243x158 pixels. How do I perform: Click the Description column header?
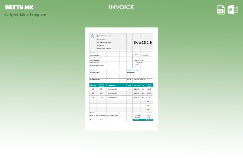[112, 85]
